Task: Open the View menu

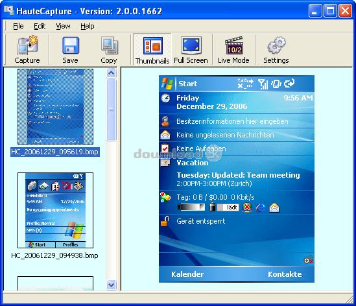Action: (63, 26)
